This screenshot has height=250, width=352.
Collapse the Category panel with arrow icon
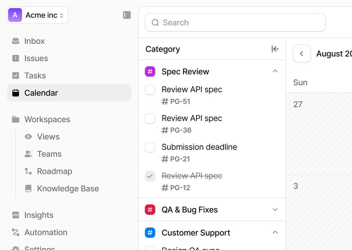click(275, 49)
